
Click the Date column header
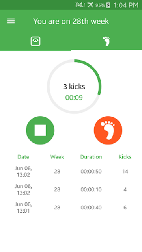pos(23,157)
